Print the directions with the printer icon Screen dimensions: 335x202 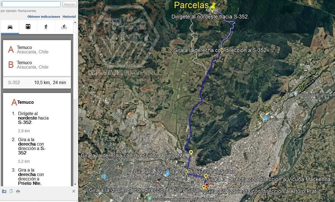tap(18, 191)
